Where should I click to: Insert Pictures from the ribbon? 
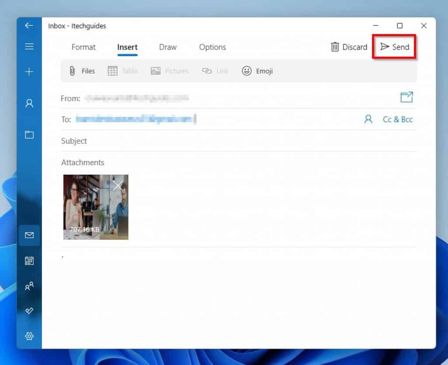point(170,71)
